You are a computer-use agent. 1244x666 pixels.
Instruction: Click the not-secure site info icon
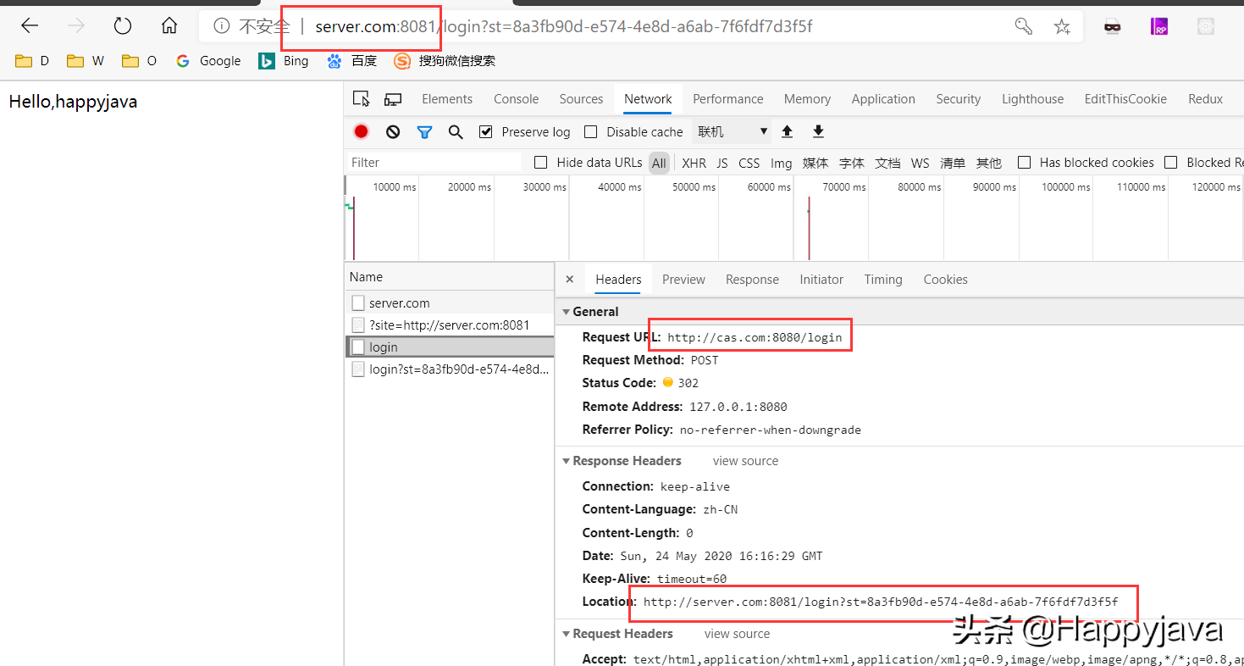point(222,26)
